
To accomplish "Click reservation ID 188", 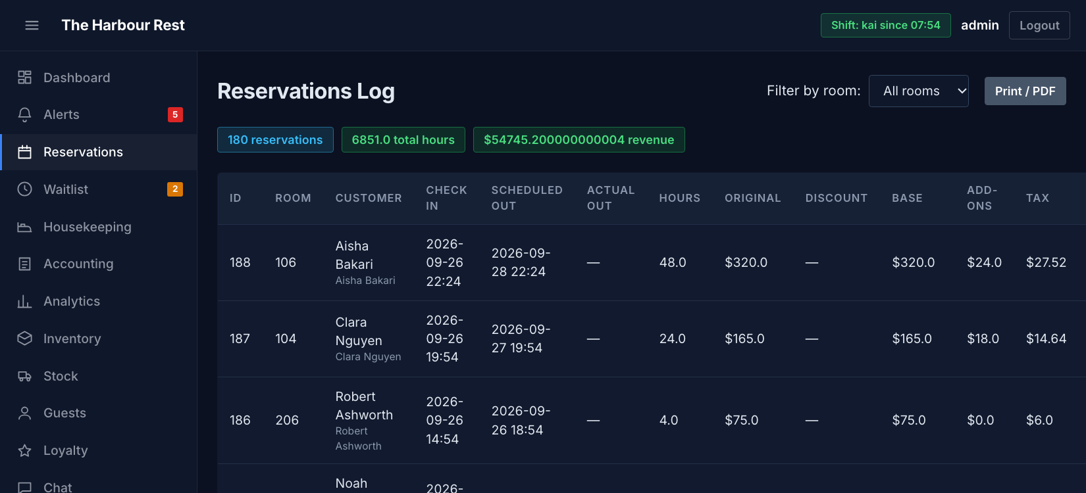I will 240,262.
